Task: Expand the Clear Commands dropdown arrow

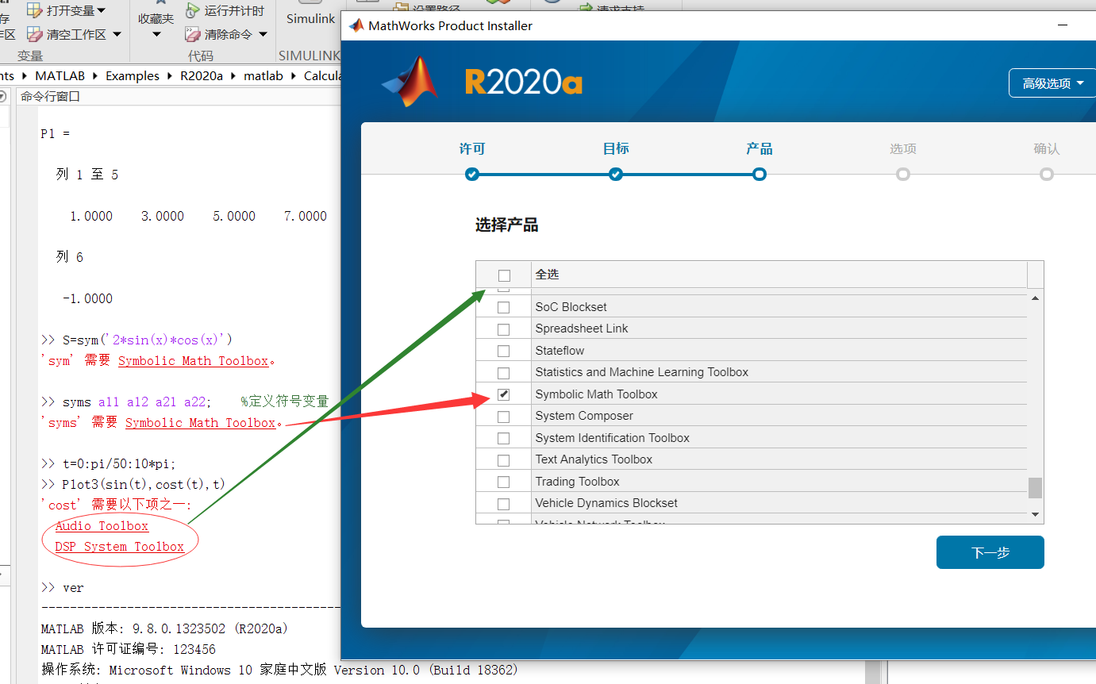Action: pos(262,34)
